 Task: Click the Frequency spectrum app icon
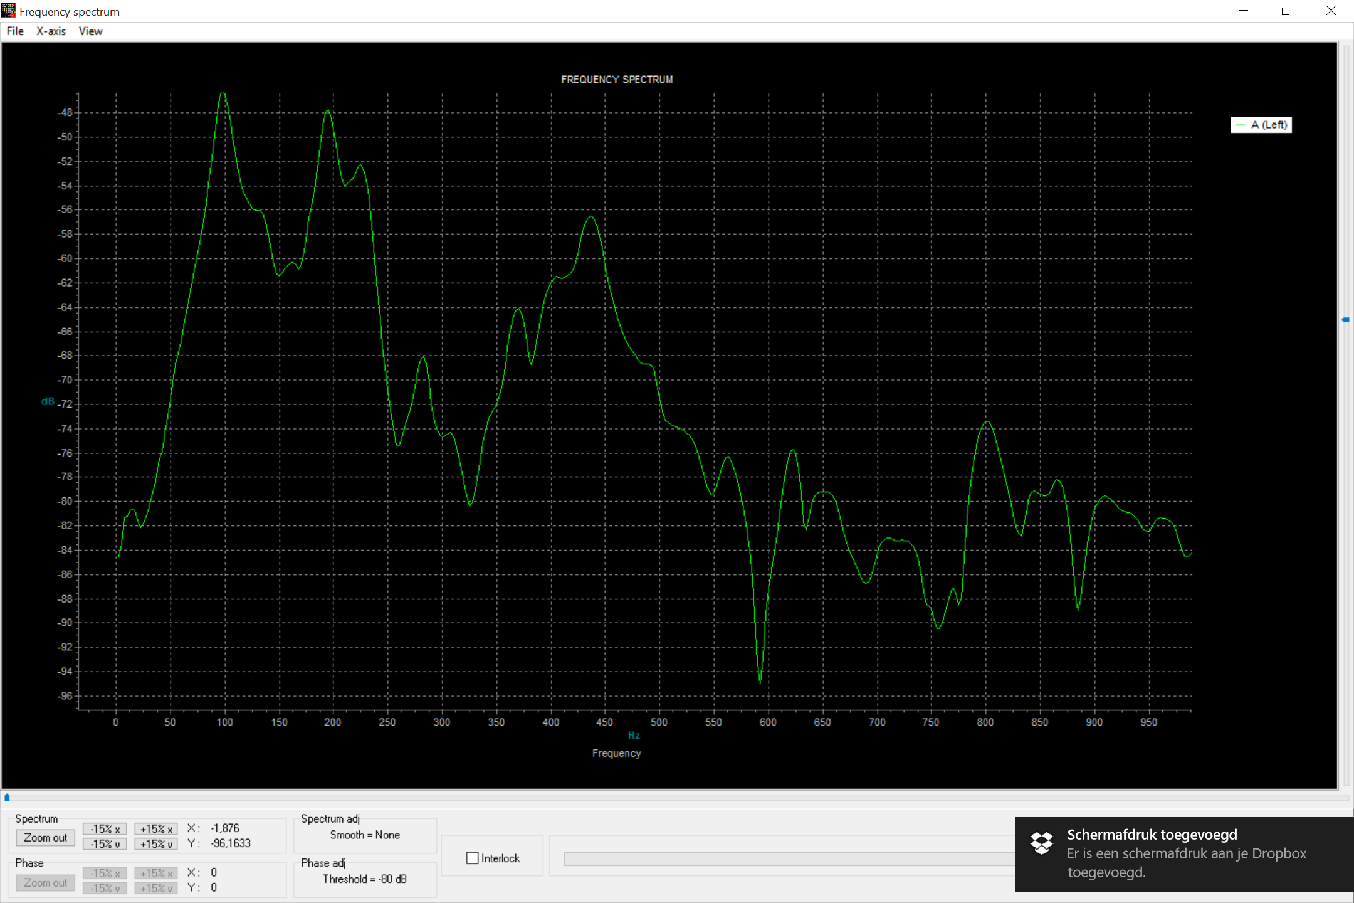9,11
